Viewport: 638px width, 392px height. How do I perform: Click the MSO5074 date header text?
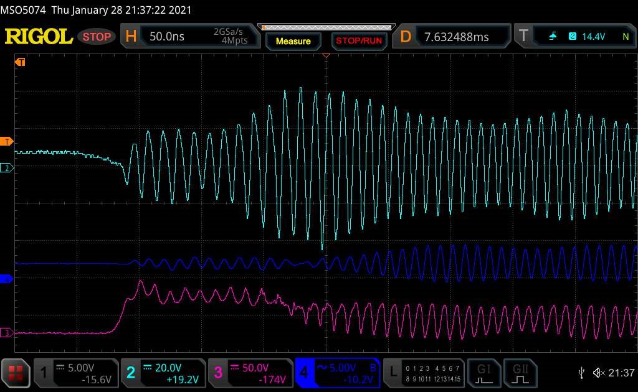96,10
